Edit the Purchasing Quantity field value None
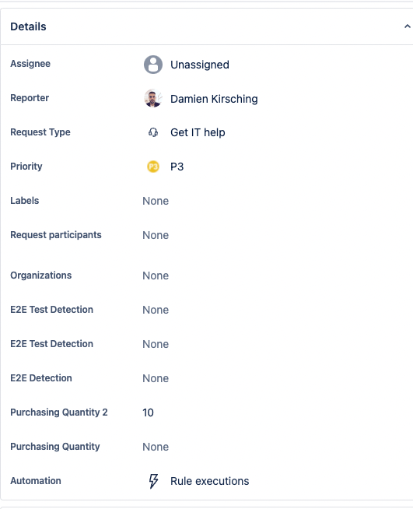Screen dimensions: 413x509 coord(156,447)
